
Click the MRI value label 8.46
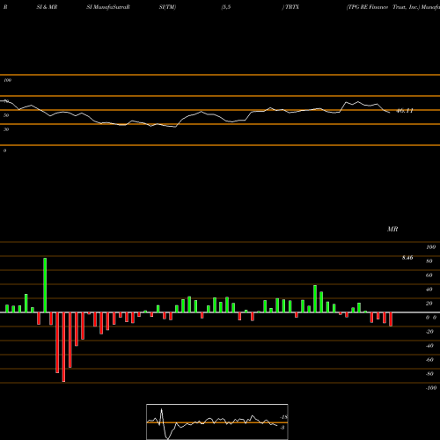(x=407, y=258)
